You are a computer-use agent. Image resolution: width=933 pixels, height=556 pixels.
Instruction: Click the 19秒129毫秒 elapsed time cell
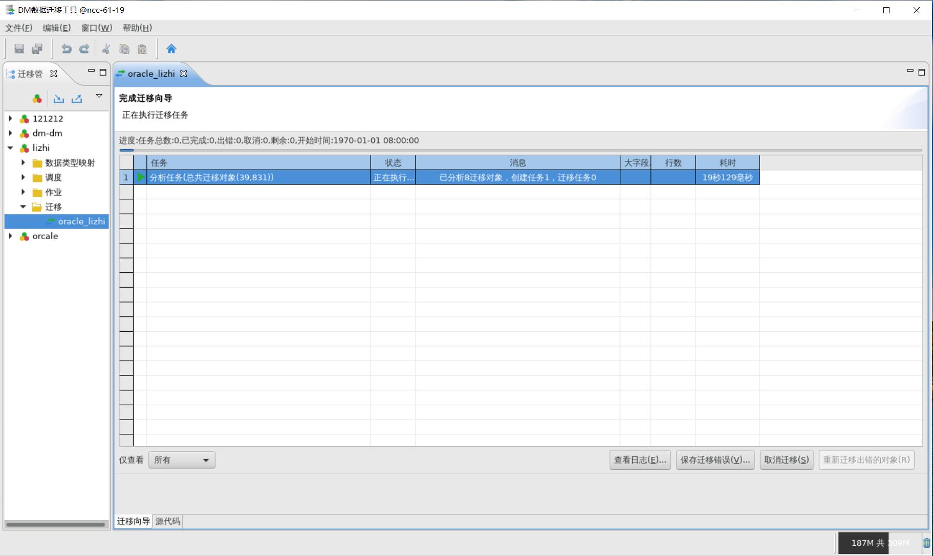click(x=727, y=177)
